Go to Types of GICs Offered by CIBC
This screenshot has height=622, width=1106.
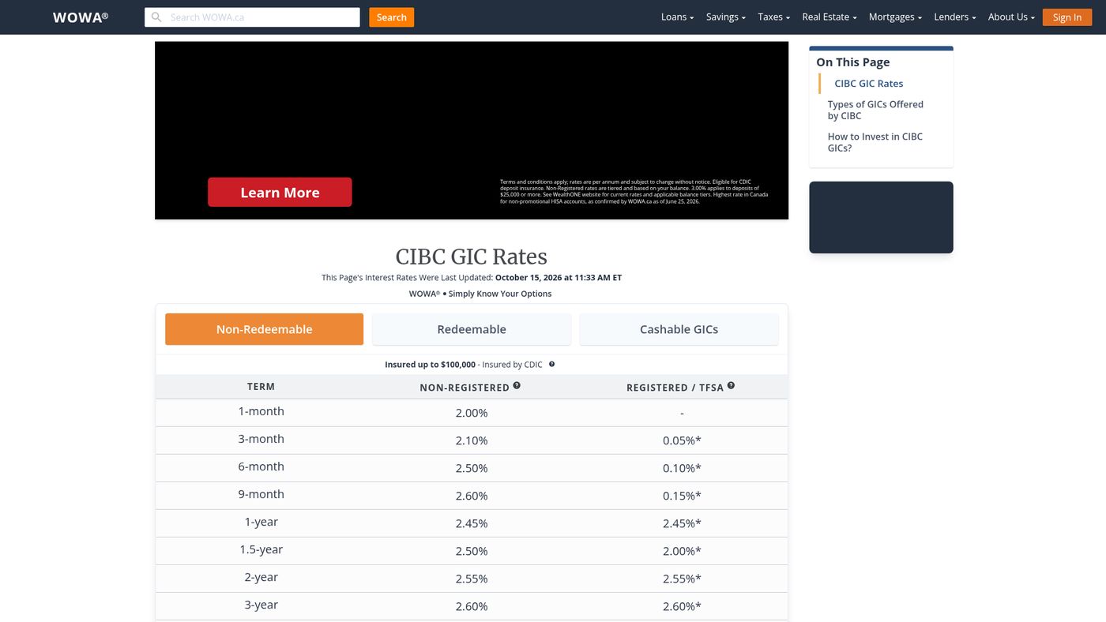coord(875,110)
